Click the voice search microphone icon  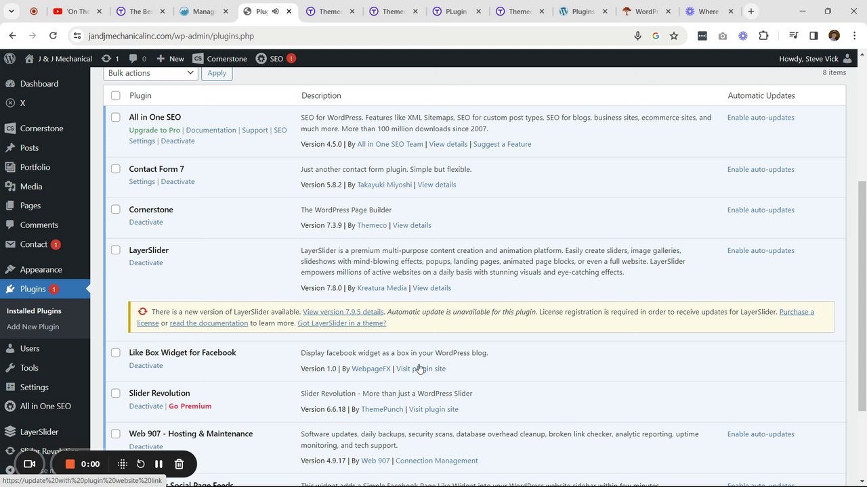click(x=637, y=36)
